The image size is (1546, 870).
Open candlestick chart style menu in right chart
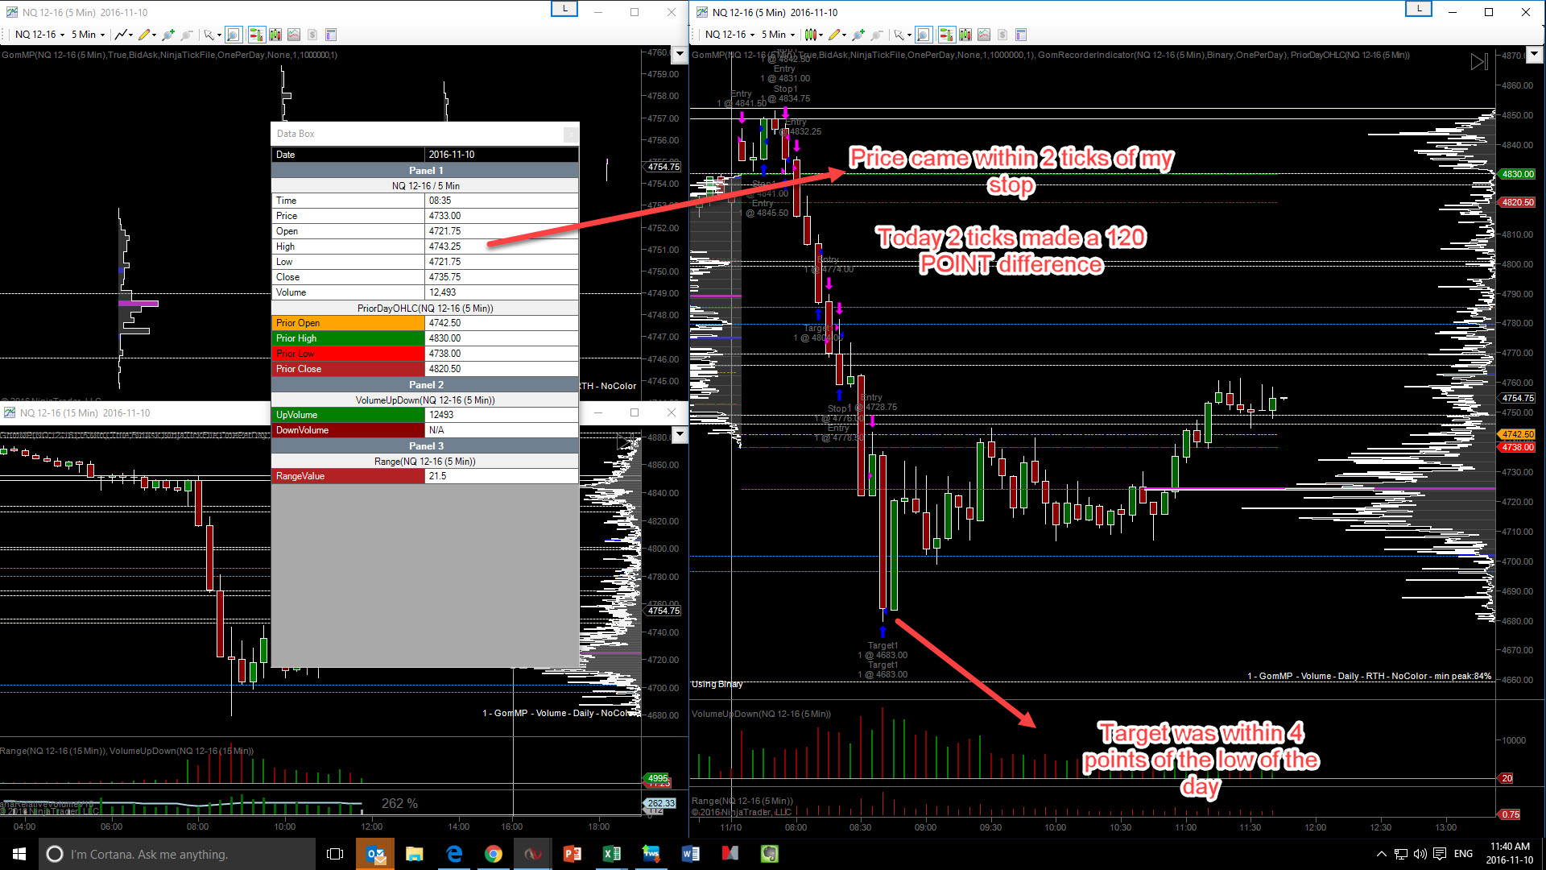813,35
